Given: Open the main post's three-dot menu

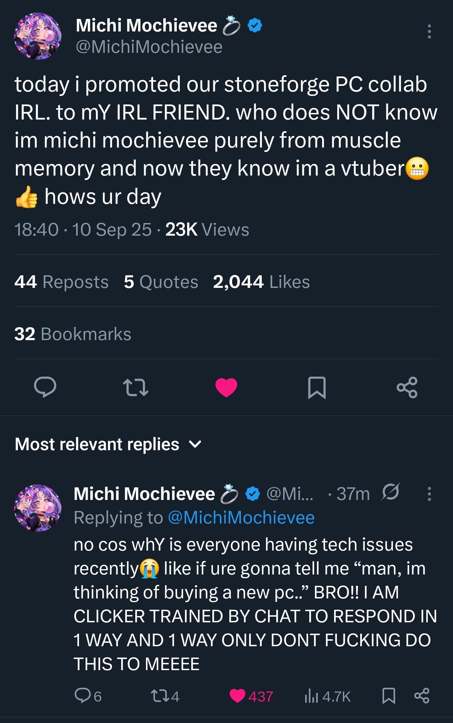Looking at the screenshot, I should (429, 32).
